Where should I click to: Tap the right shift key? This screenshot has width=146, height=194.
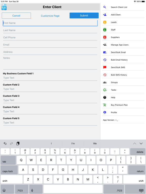(x=134, y=179)
